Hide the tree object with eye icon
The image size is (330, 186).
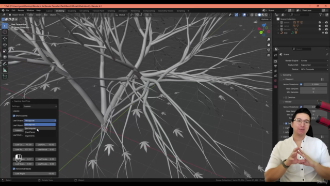click(x=323, y=33)
